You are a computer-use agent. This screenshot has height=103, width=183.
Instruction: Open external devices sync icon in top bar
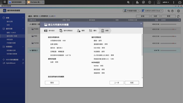pos(144,2)
